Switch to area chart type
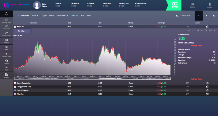The height and width of the screenshot is (116, 218). click(x=189, y=30)
